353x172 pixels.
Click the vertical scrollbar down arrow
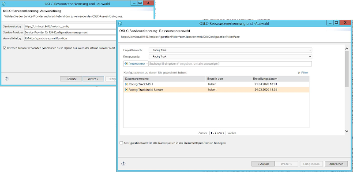(347, 131)
